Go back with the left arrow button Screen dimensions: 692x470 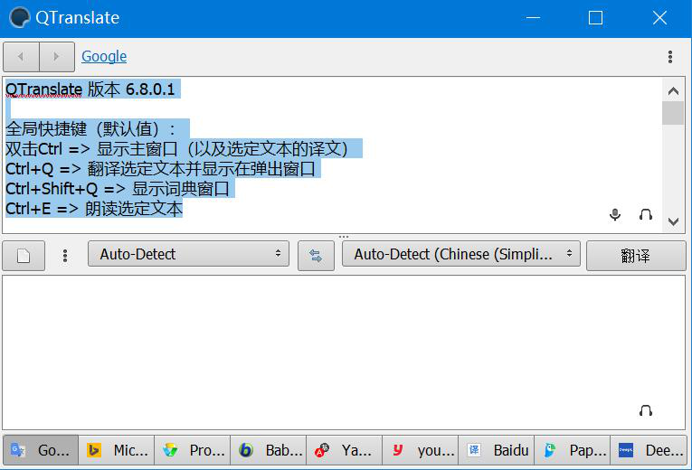pyautogui.click(x=21, y=57)
